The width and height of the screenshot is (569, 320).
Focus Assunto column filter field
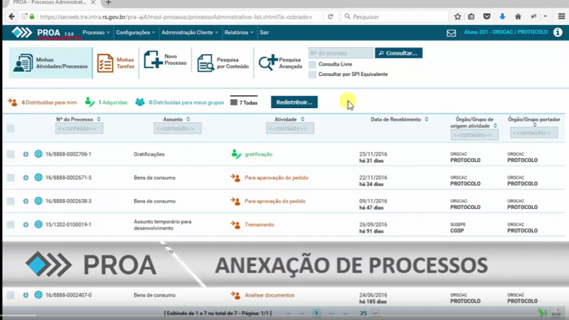tap(177, 129)
